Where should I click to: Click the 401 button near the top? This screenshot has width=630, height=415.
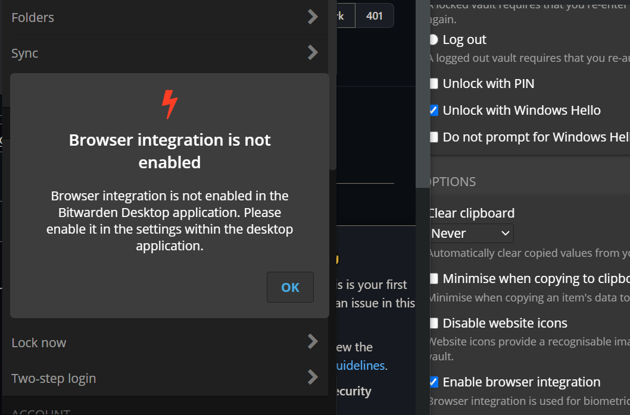pos(375,15)
